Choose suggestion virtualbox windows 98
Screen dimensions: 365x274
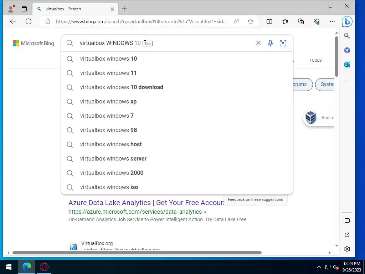pyautogui.click(x=177, y=130)
